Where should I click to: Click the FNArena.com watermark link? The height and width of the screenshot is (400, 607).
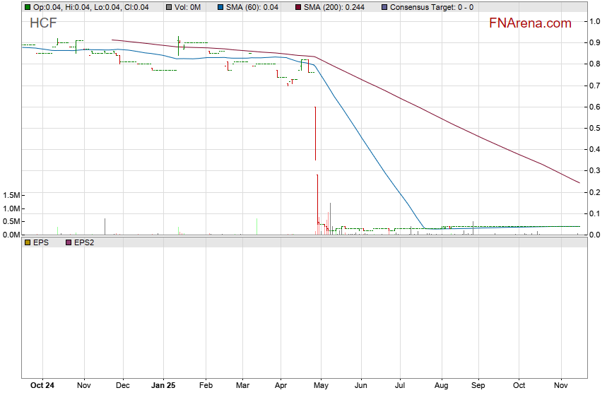click(530, 23)
